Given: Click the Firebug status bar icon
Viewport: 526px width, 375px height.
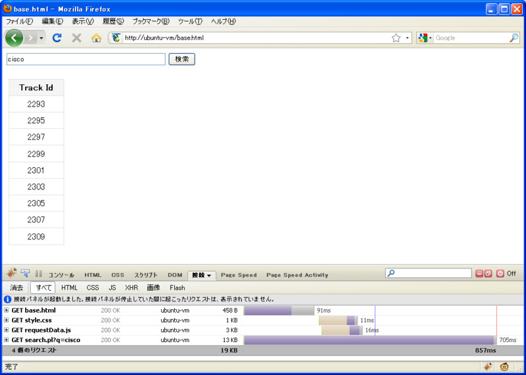Looking at the screenshot, I should (488, 367).
